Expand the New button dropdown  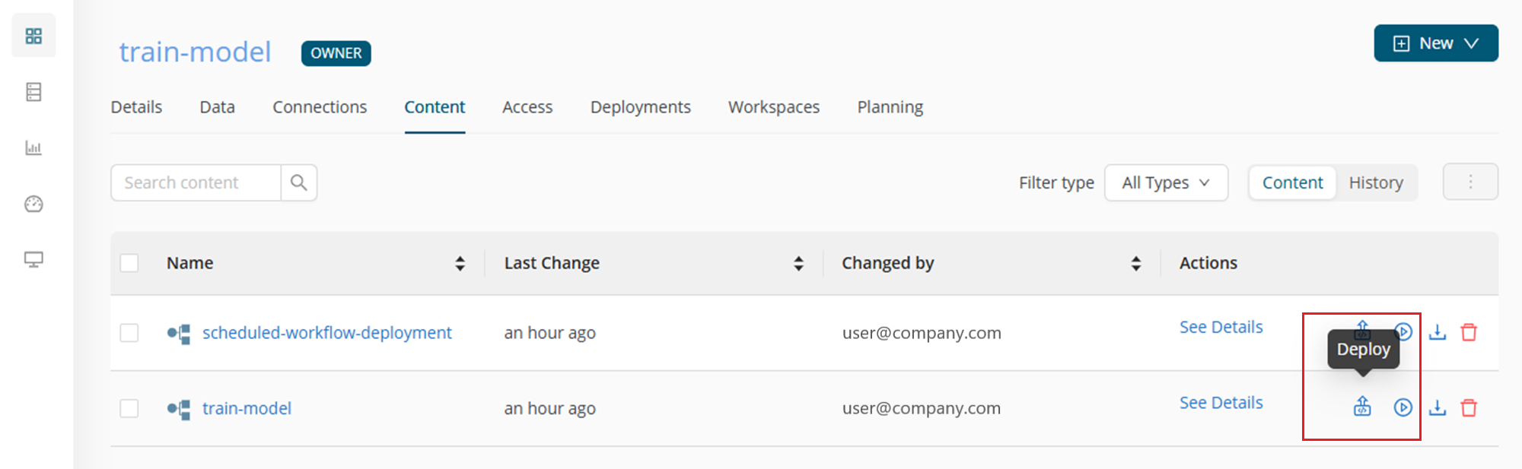pos(1436,43)
